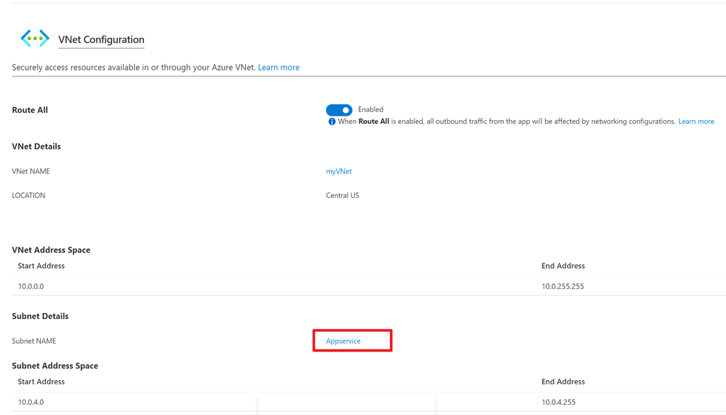Select the Enabled status text
The height and width of the screenshot is (415, 726).
click(x=370, y=109)
